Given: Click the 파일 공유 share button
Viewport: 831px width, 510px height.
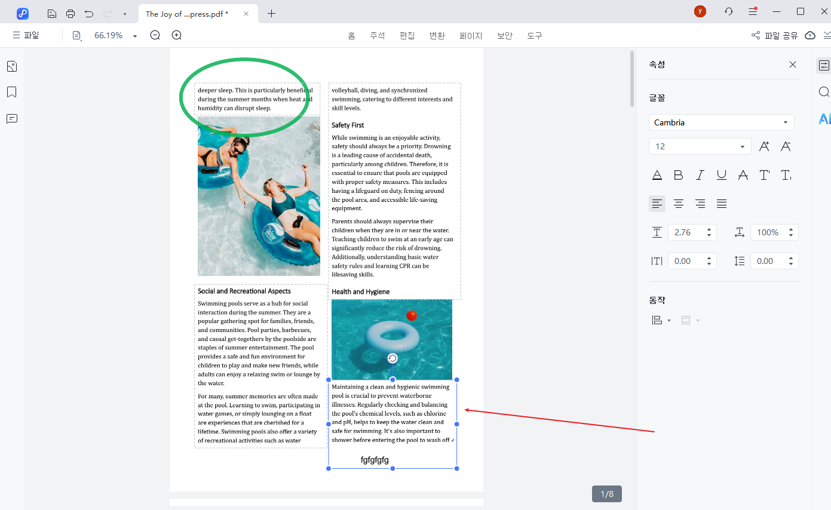Looking at the screenshot, I should [774, 36].
